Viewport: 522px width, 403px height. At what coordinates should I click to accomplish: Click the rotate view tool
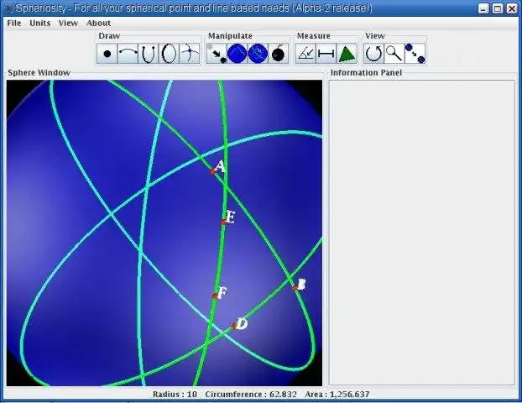(373, 54)
